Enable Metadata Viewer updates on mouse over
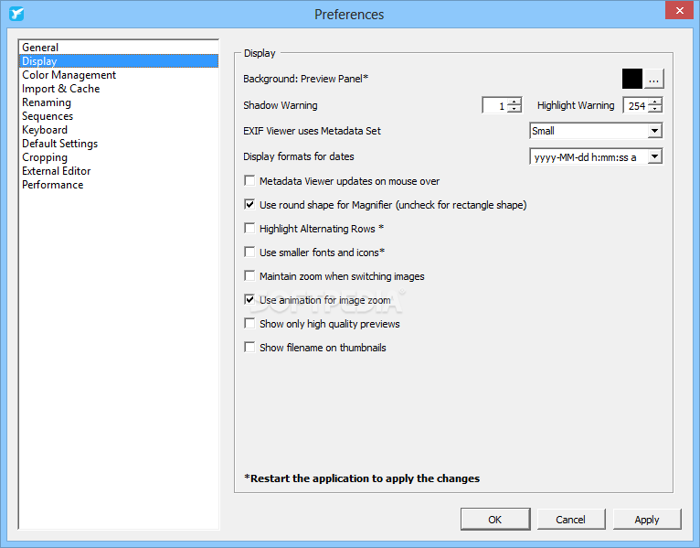 (249, 181)
